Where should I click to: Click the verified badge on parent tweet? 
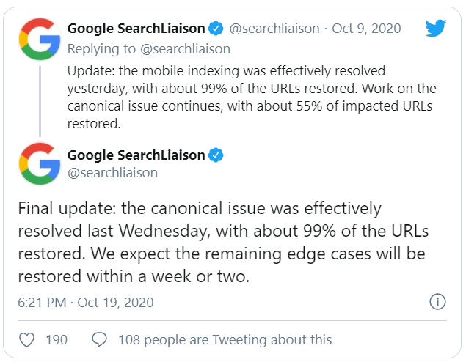[216, 29]
